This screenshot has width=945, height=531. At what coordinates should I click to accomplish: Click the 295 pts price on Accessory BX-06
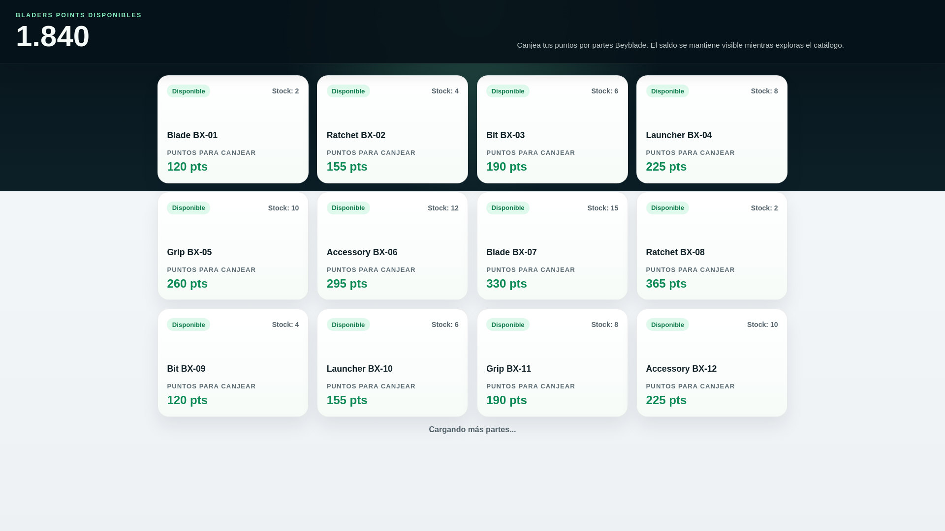click(347, 284)
